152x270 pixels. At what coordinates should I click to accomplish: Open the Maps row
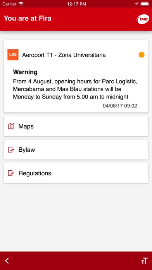coord(76,126)
